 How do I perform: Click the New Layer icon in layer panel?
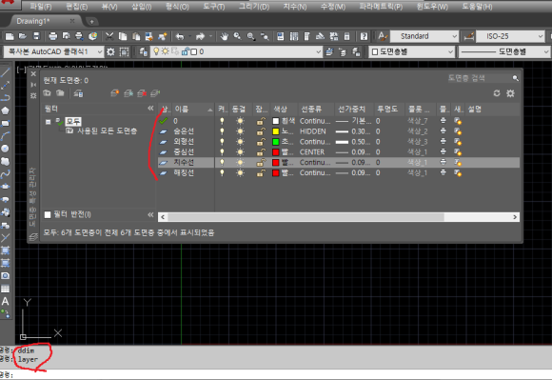[114, 93]
